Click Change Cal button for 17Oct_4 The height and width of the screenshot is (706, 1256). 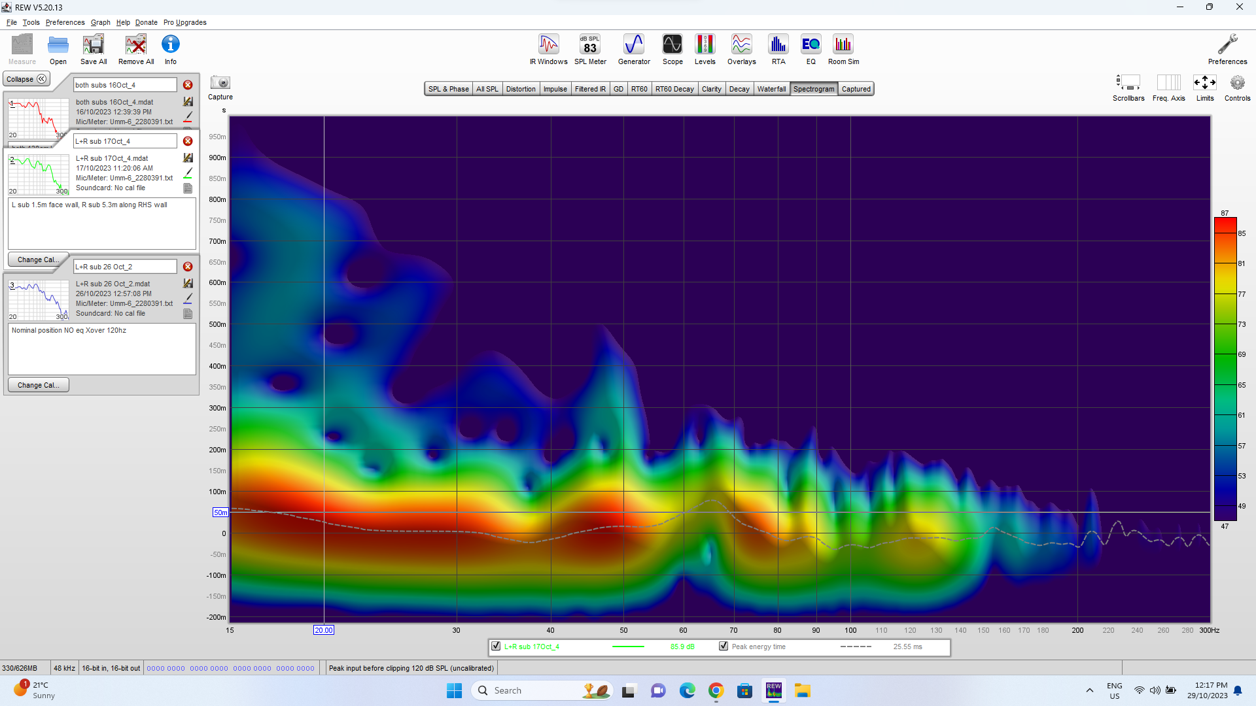click(38, 260)
